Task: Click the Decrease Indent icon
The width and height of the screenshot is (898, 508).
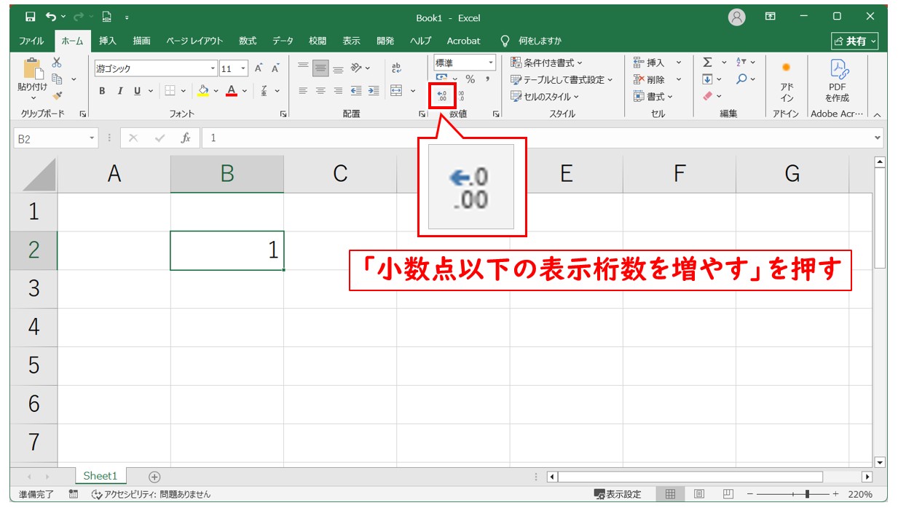Action: click(x=356, y=91)
